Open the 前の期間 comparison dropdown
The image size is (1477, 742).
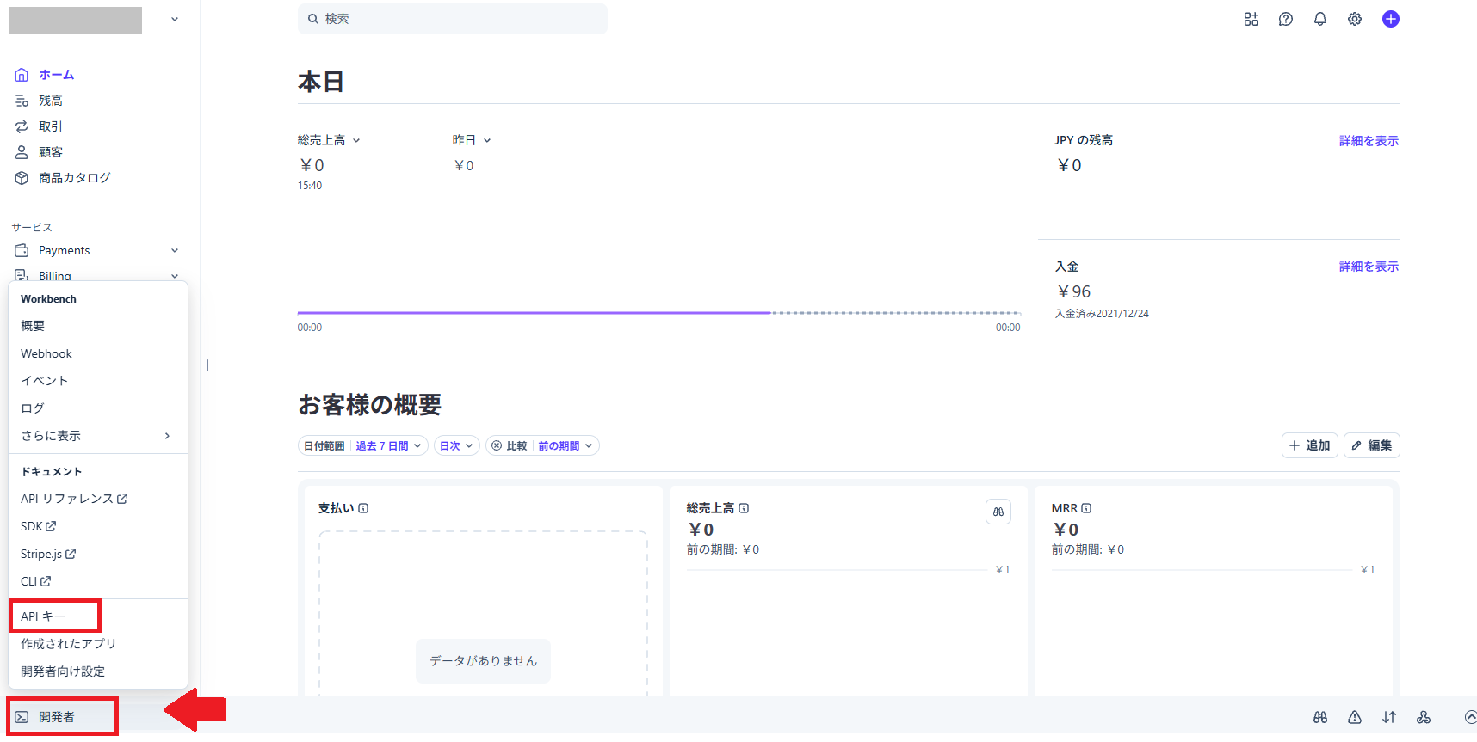click(565, 445)
